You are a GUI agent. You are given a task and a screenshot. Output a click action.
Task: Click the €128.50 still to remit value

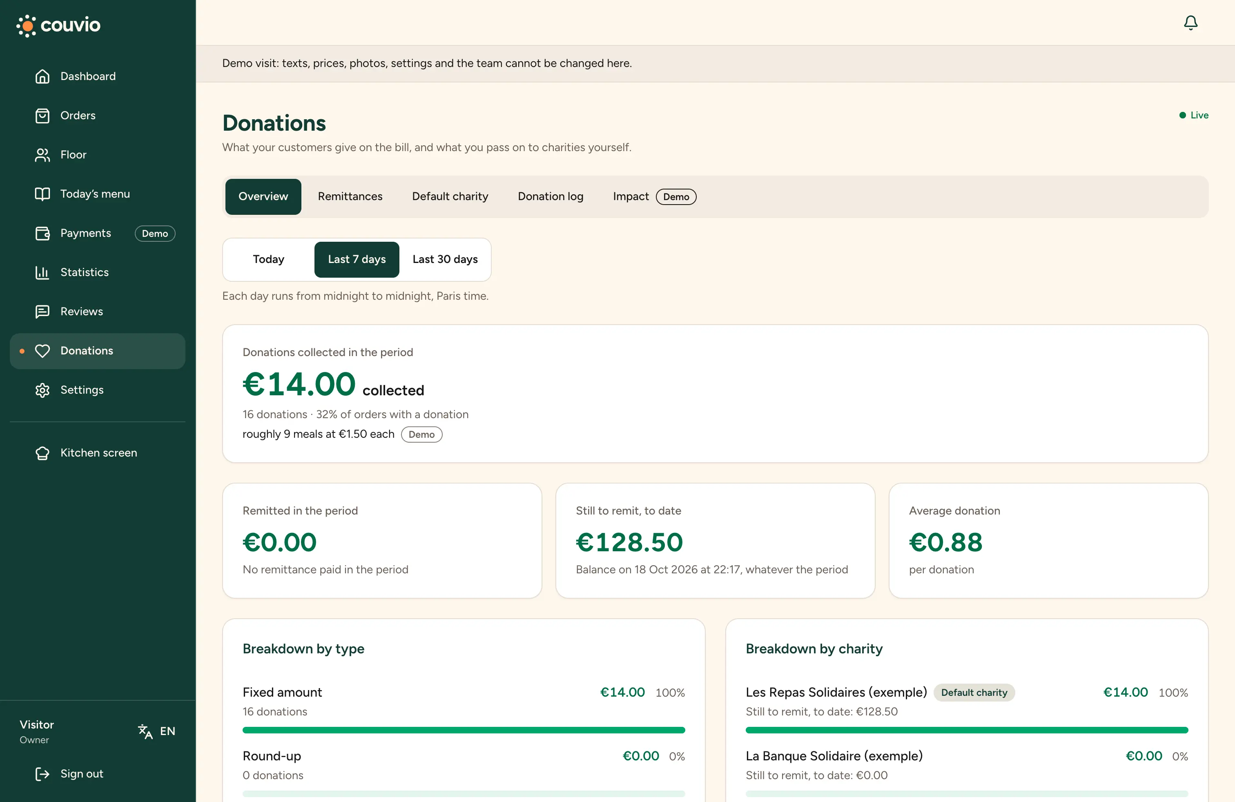coord(629,542)
